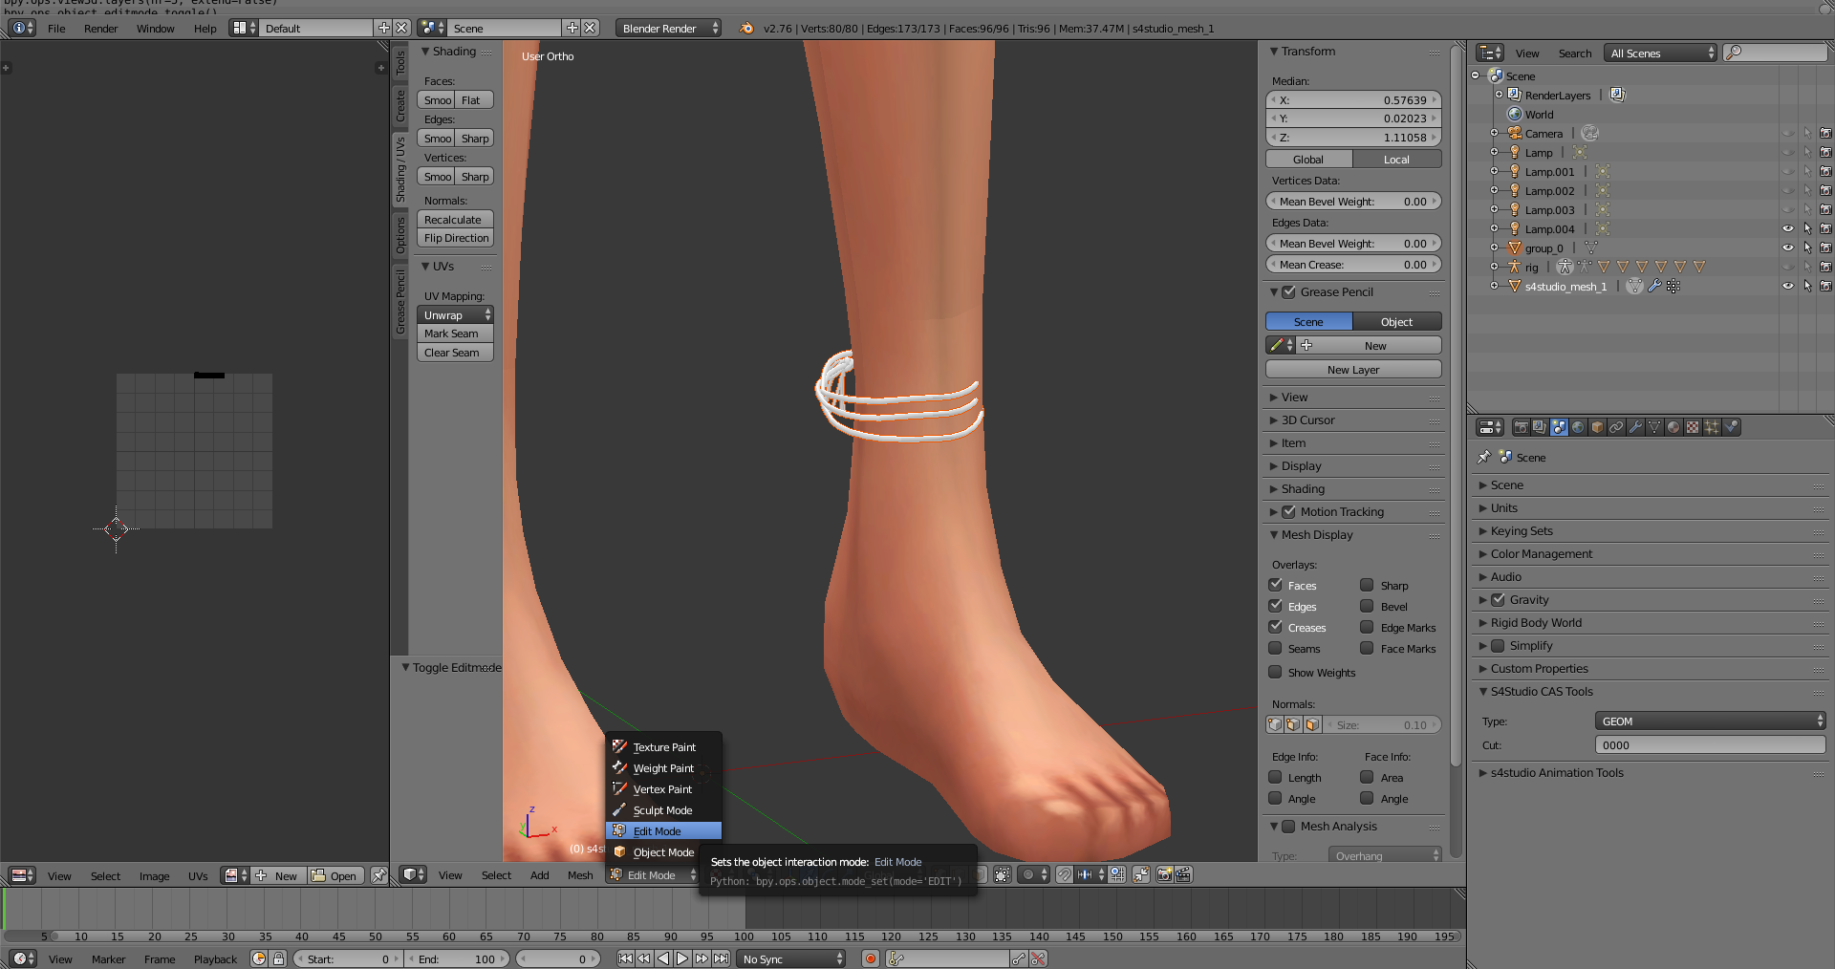The image size is (1835, 969).
Task: Toggle selectability arrow for group_0
Action: click(1807, 248)
